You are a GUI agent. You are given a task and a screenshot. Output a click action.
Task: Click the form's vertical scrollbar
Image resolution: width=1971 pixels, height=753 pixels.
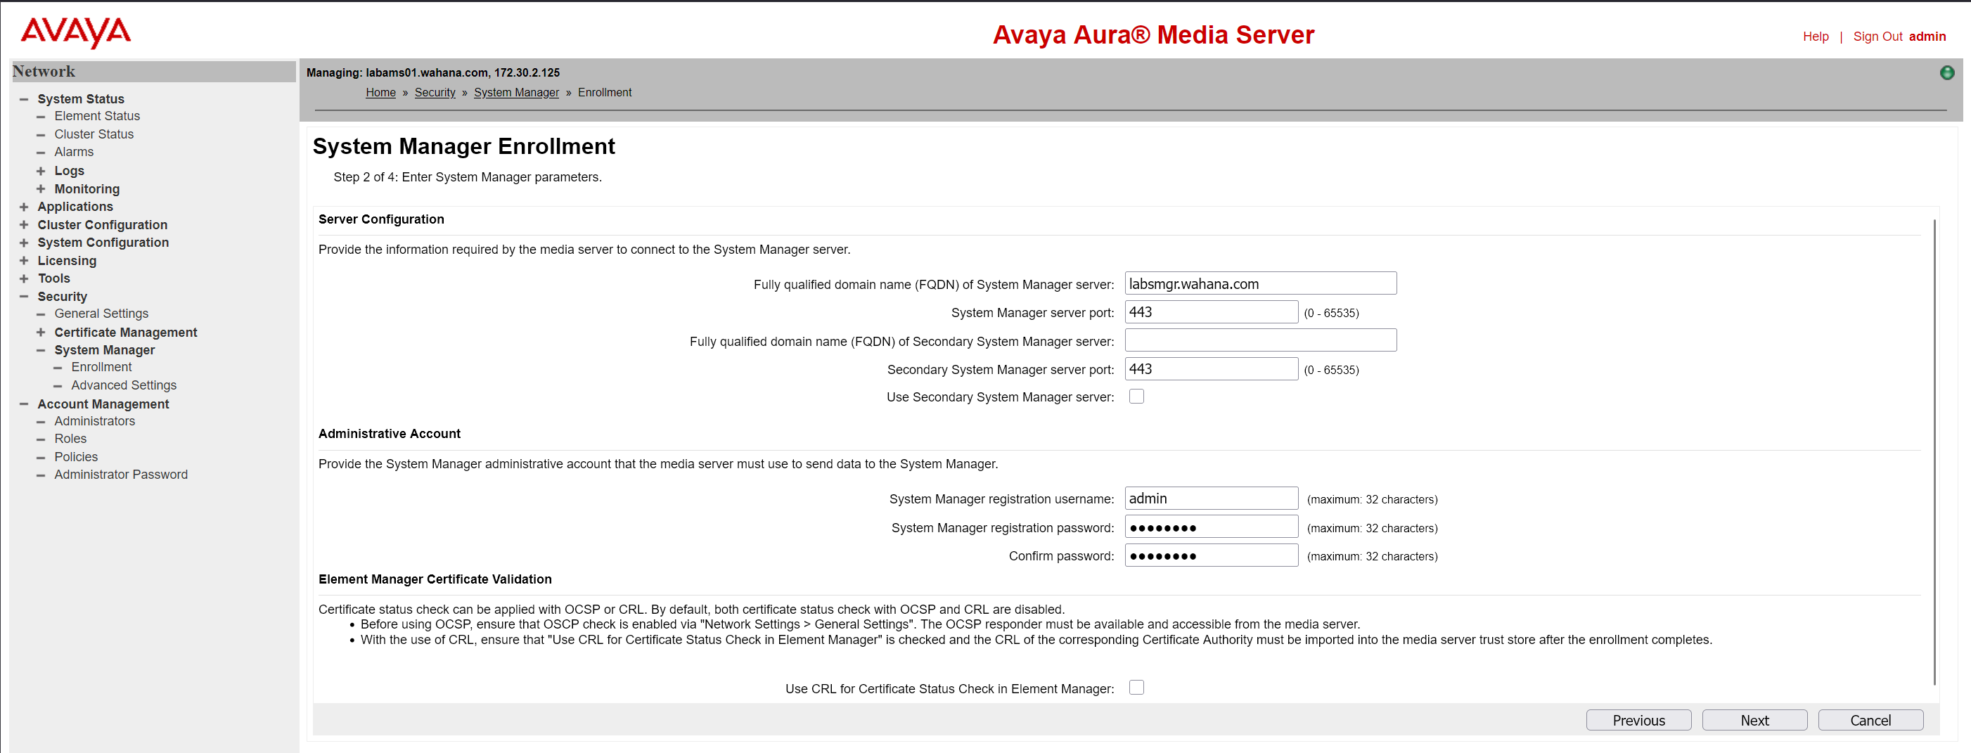tap(1934, 451)
